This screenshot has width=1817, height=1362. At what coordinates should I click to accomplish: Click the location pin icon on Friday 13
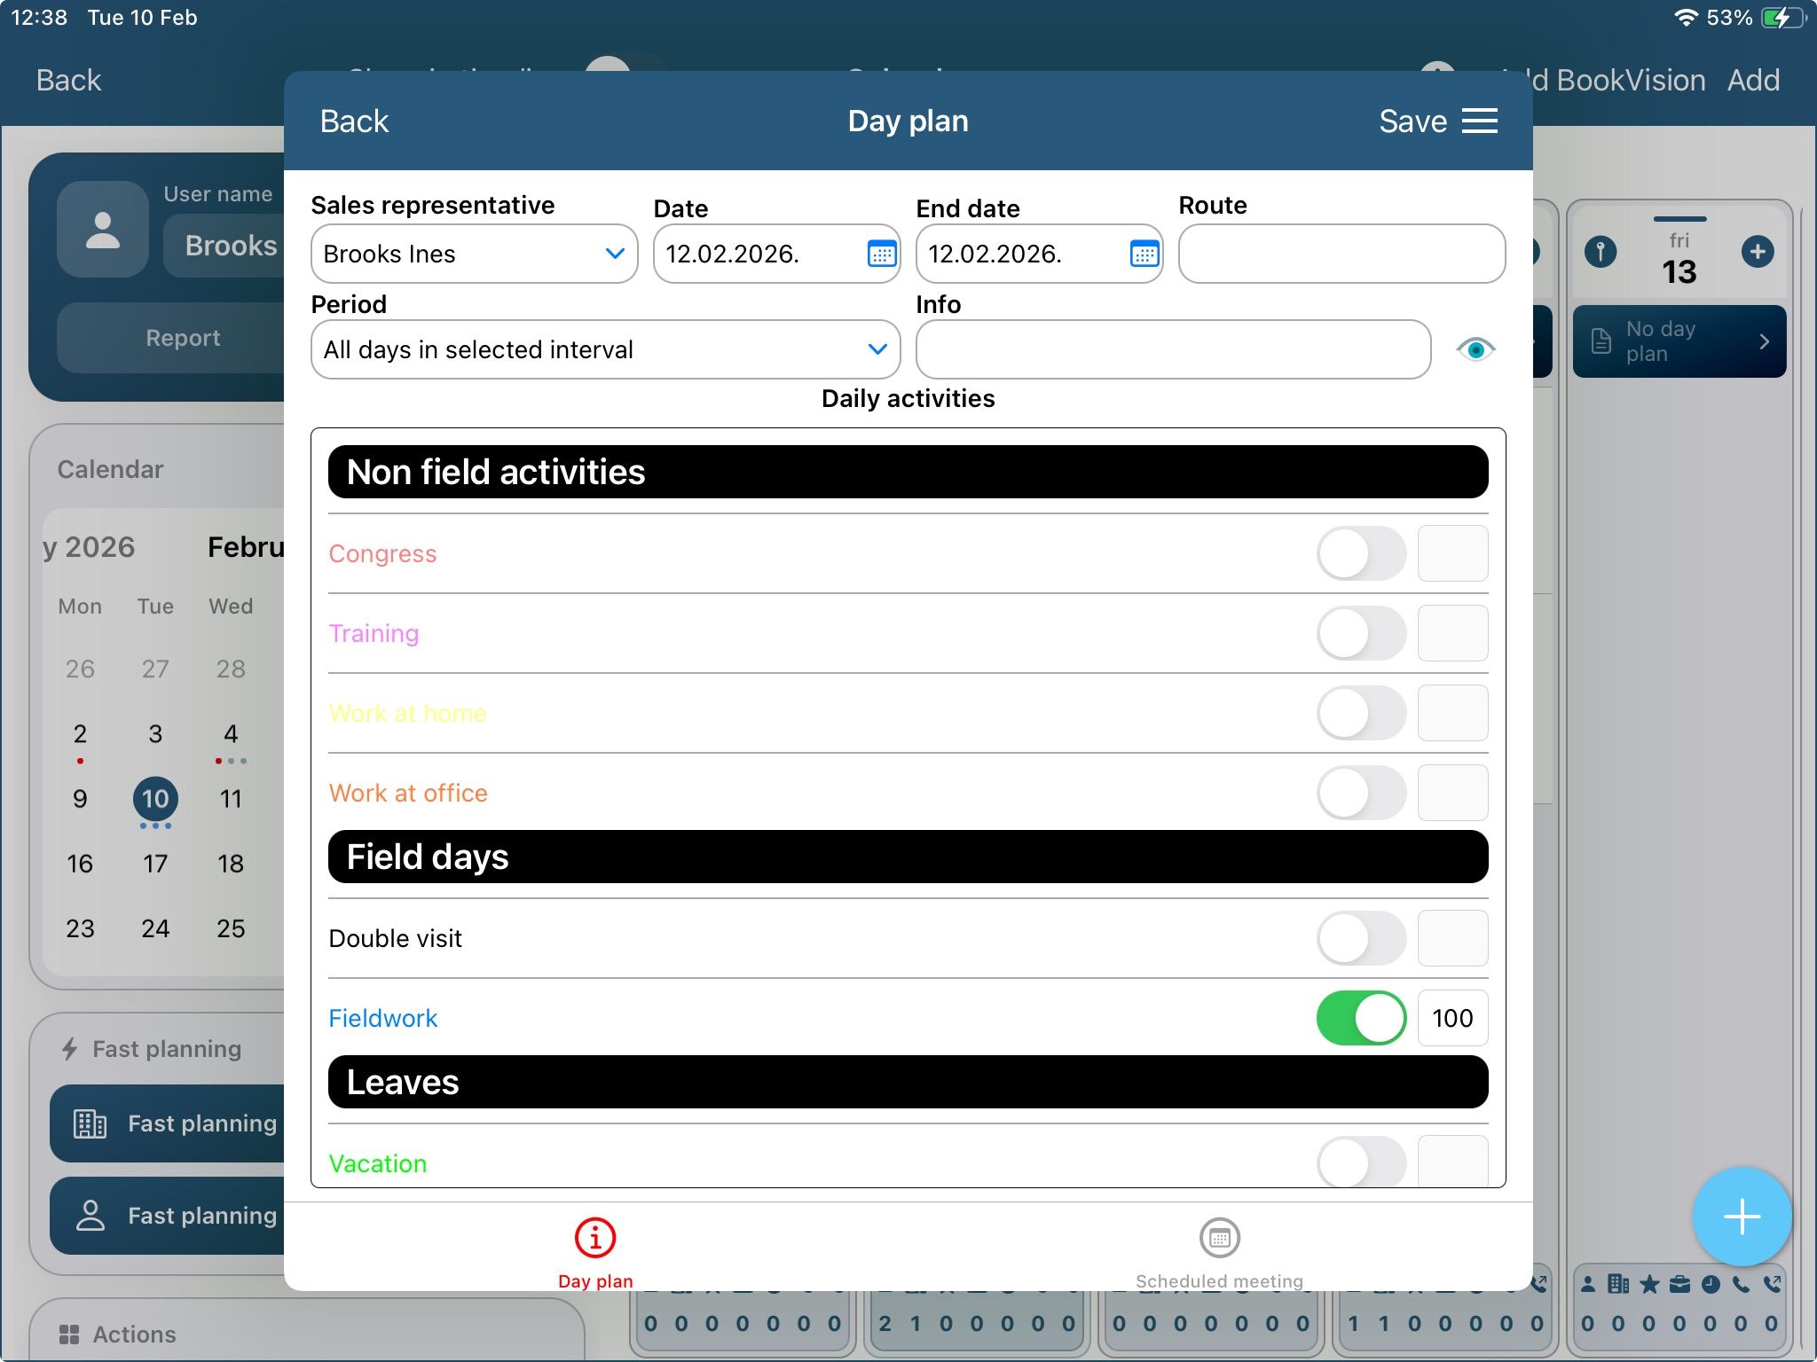click(1601, 252)
